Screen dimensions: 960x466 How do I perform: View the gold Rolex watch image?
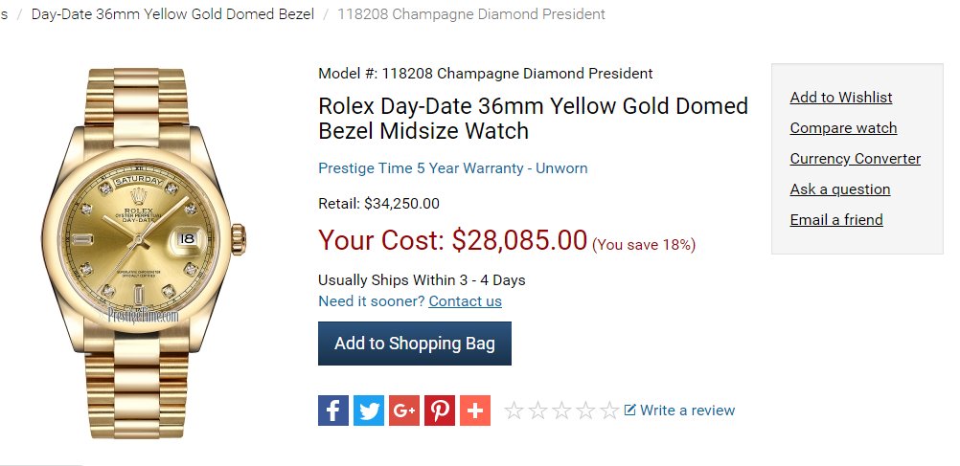pyautogui.click(x=144, y=253)
